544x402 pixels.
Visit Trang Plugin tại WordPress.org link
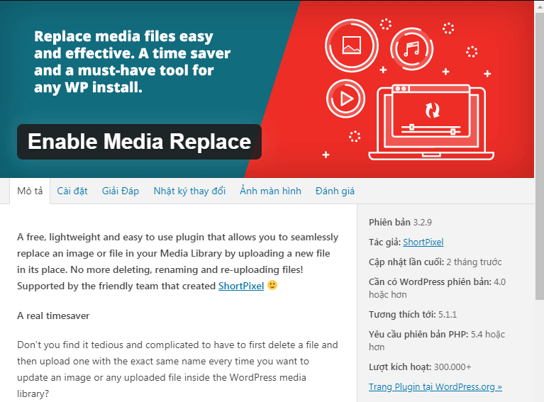(435, 386)
